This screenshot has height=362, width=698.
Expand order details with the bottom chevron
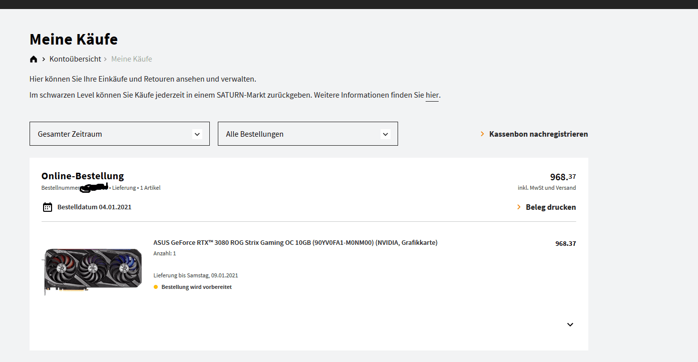pos(570,324)
